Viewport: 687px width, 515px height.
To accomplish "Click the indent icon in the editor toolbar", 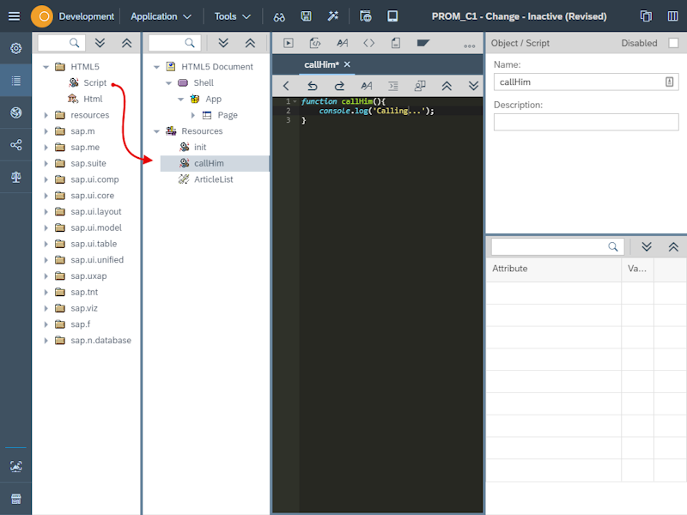I will pos(393,86).
